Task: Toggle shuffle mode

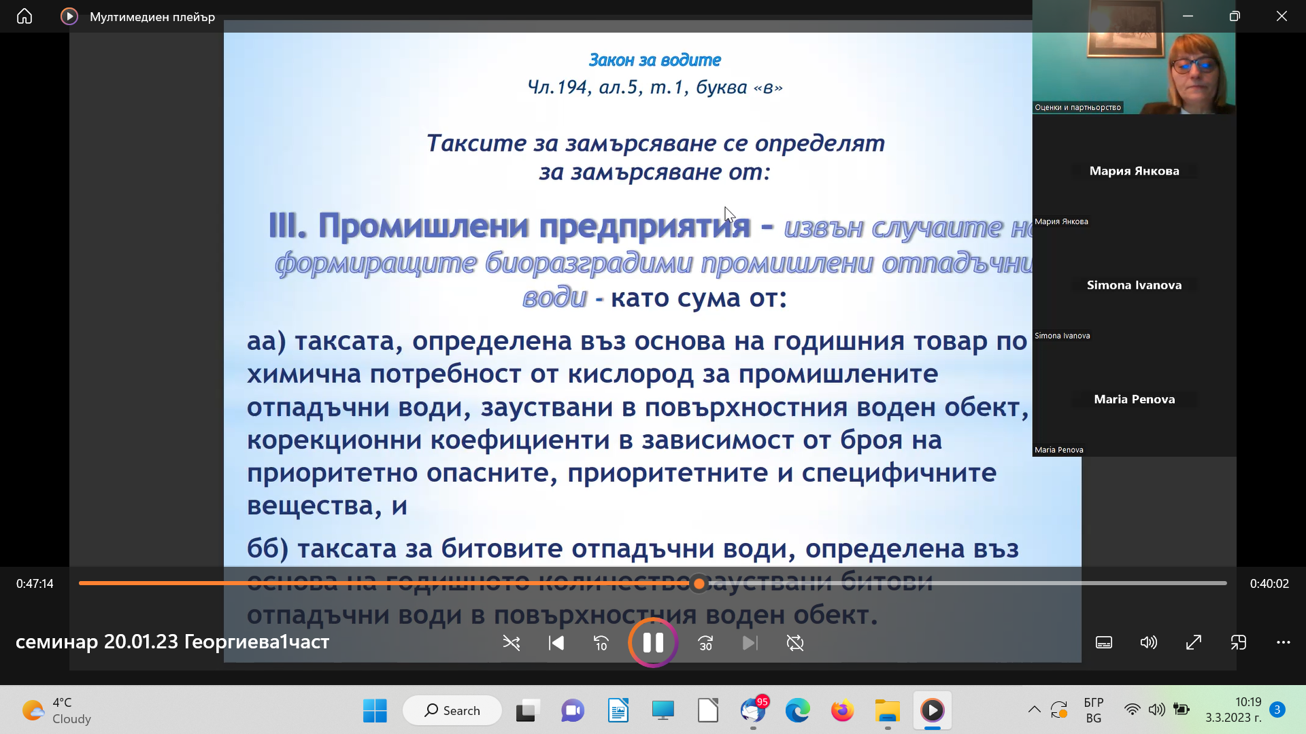Action: [512, 643]
